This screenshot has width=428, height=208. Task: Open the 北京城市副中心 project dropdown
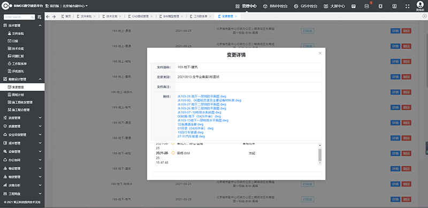click(x=75, y=6)
